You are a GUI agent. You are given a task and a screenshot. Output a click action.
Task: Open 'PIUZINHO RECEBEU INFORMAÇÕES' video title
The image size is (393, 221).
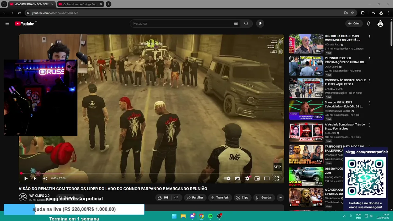[x=345, y=60]
